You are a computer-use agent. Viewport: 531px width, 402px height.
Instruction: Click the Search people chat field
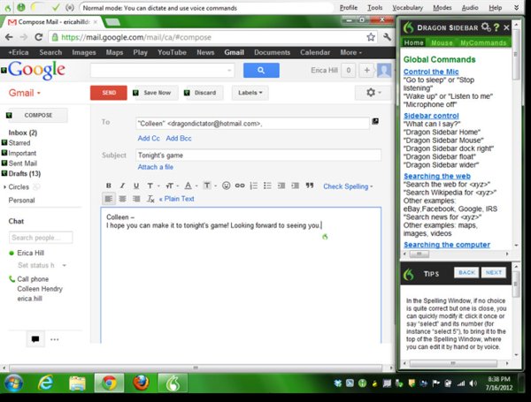[x=41, y=238]
